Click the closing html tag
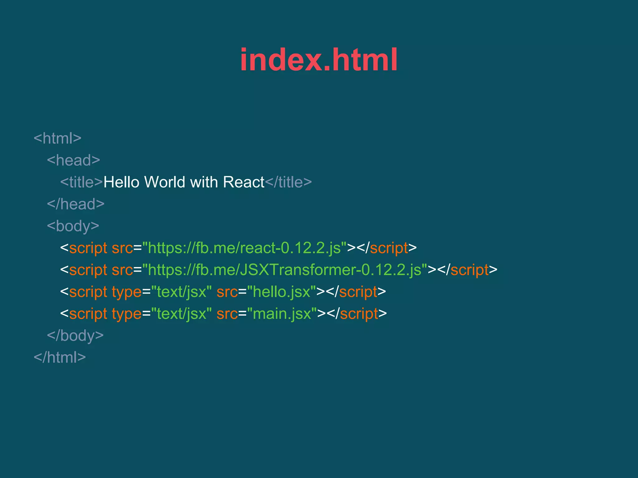638x478 pixels. pos(60,358)
